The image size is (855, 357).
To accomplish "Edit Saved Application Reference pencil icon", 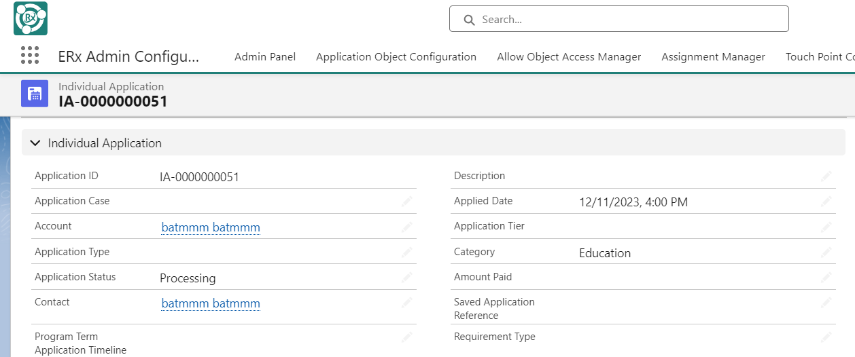I will [x=826, y=303].
